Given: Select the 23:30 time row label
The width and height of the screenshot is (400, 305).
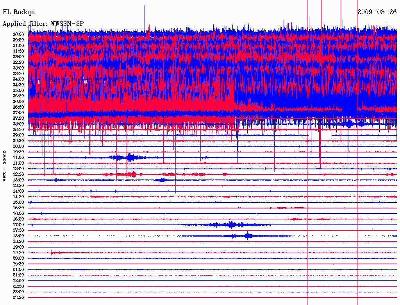Looking at the screenshot, I should (x=18, y=298).
